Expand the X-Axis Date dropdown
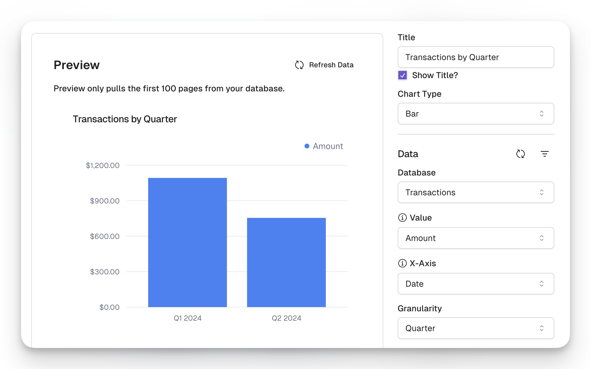The image size is (591, 369). [475, 284]
